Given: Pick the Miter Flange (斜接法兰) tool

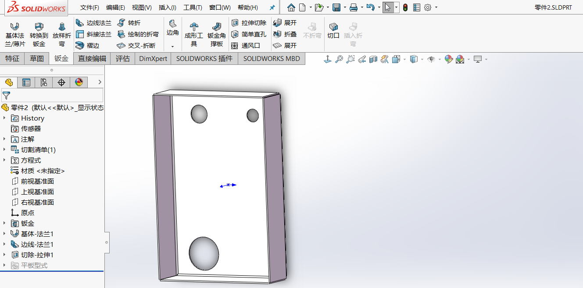Looking at the screenshot, I should 93,34.
